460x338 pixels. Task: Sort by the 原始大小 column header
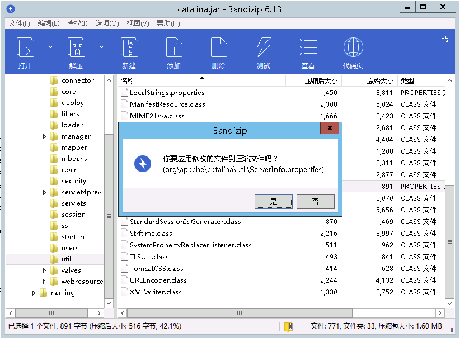click(x=369, y=80)
